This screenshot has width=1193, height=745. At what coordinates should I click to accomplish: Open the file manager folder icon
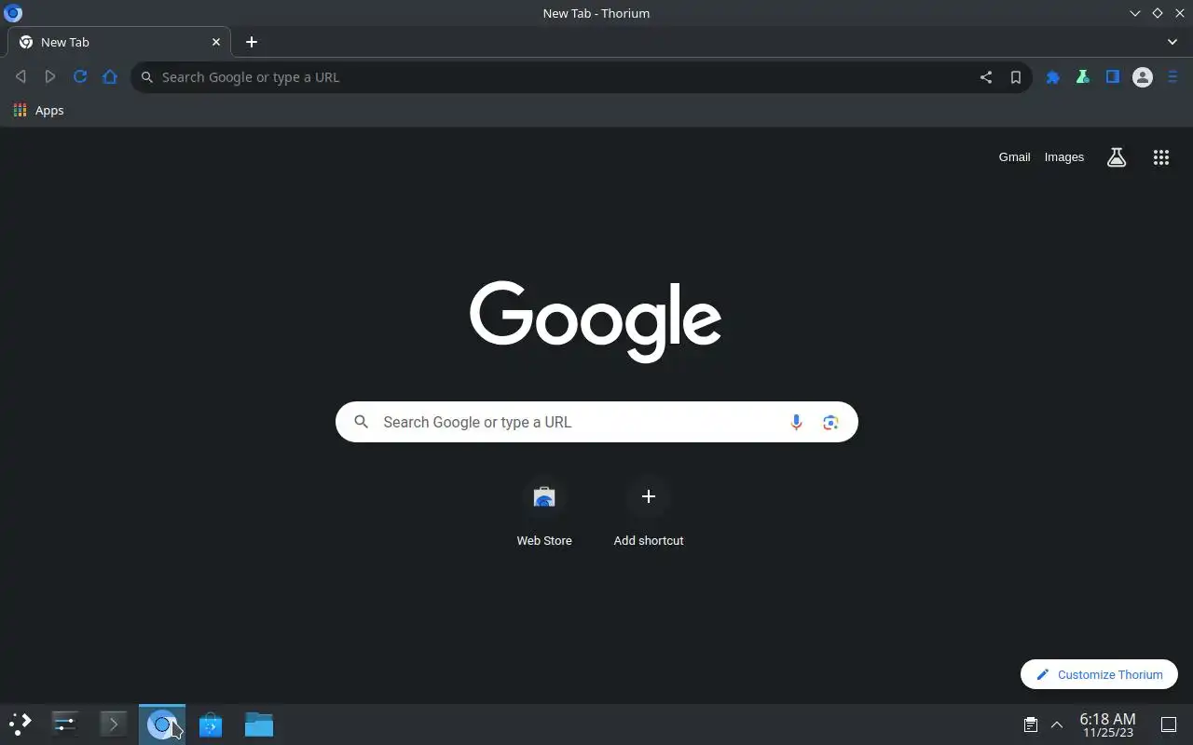259,725
